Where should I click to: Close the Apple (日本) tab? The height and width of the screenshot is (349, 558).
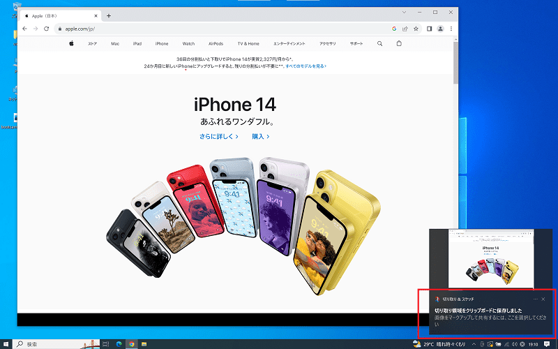click(x=96, y=16)
